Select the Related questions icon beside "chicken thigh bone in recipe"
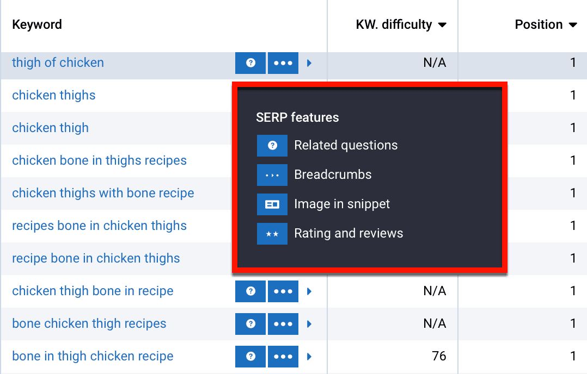Viewport: 587px width, 374px height. [250, 291]
